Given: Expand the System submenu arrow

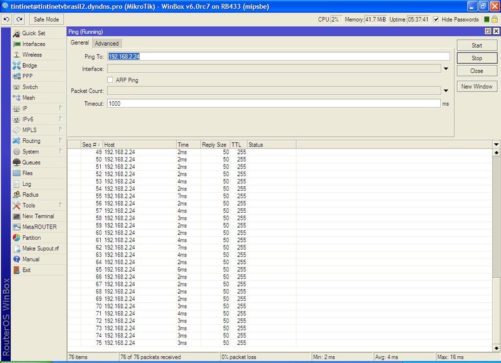Looking at the screenshot, I should click(60, 151).
